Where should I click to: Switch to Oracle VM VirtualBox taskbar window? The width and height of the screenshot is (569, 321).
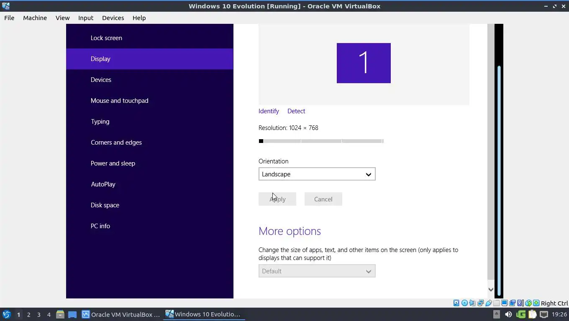121,314
